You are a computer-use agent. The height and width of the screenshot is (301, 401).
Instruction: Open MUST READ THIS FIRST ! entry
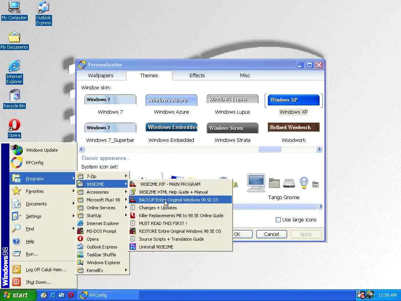pos(181,223)
